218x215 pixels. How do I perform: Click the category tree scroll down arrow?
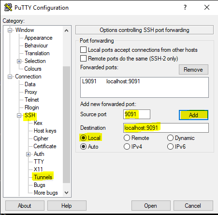pos(66,193)
